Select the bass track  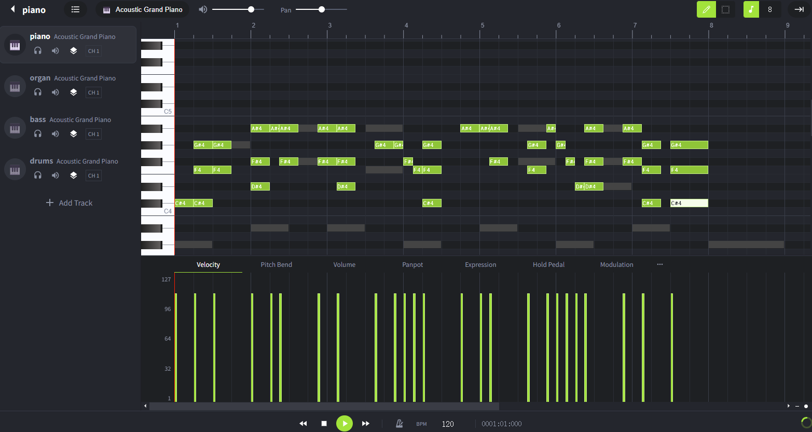pos(68,128)
